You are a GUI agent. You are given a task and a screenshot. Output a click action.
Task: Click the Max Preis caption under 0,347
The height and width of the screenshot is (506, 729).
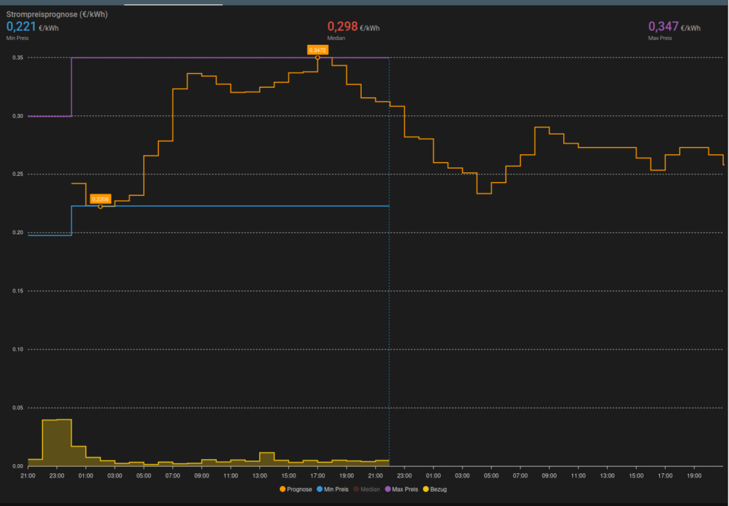(x=660, y=38)
